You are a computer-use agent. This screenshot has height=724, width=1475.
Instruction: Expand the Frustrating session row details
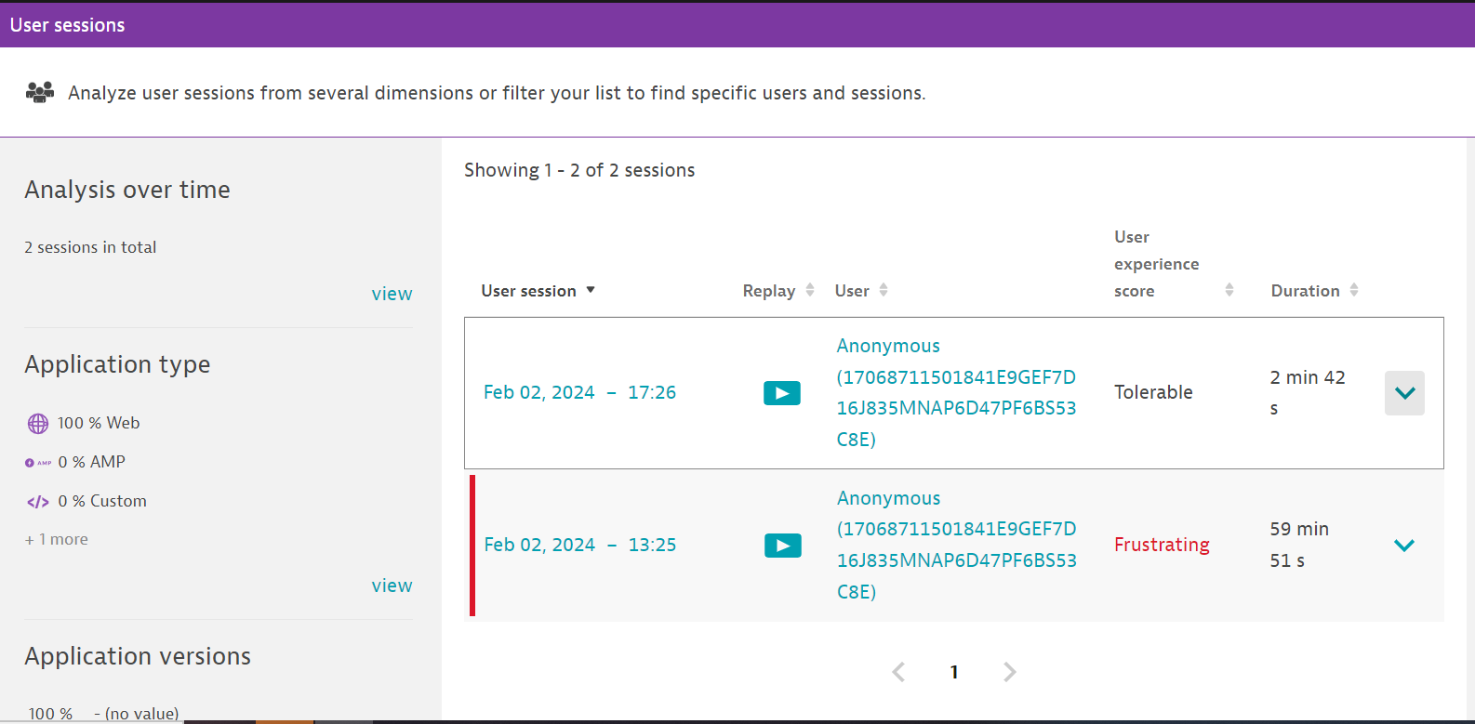point(1404,546)
